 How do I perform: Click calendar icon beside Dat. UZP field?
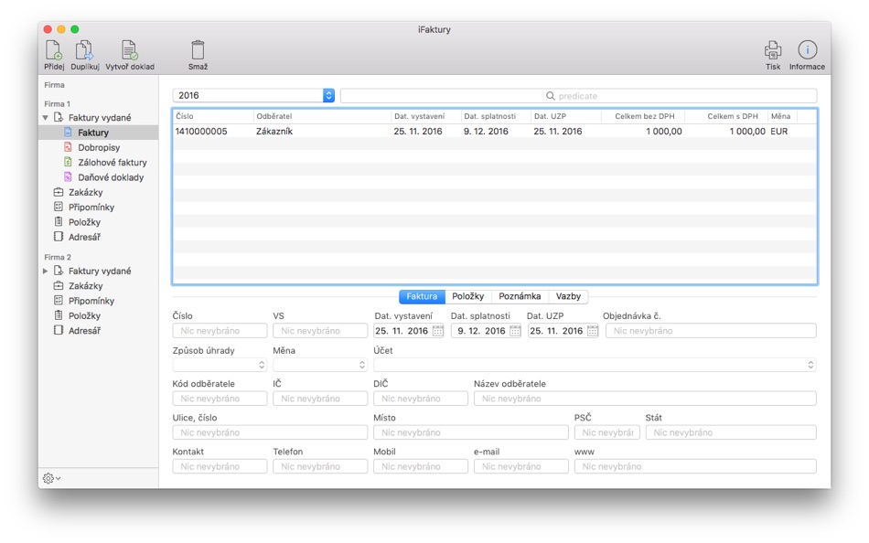pyautogui.click(x=593, y=331)
